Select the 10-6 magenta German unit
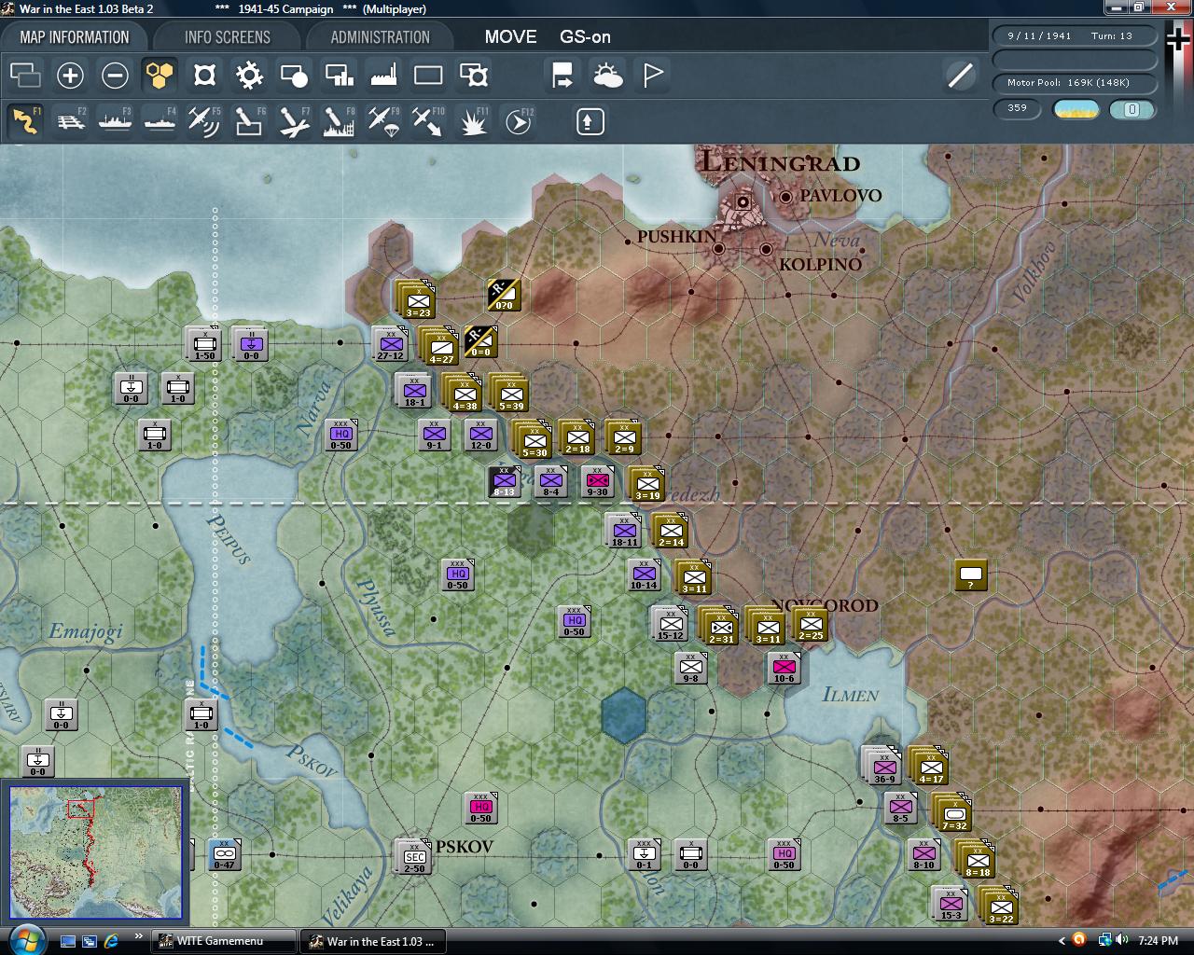Screen dimensions: 1194x955 (x=784, y=668)
